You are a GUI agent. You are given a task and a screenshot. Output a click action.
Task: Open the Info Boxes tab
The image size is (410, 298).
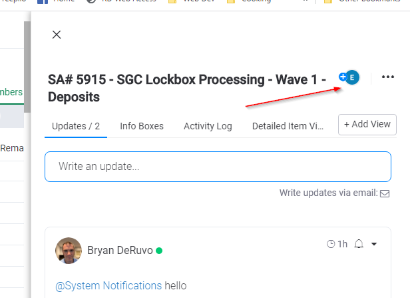click(x=142, y=126)
